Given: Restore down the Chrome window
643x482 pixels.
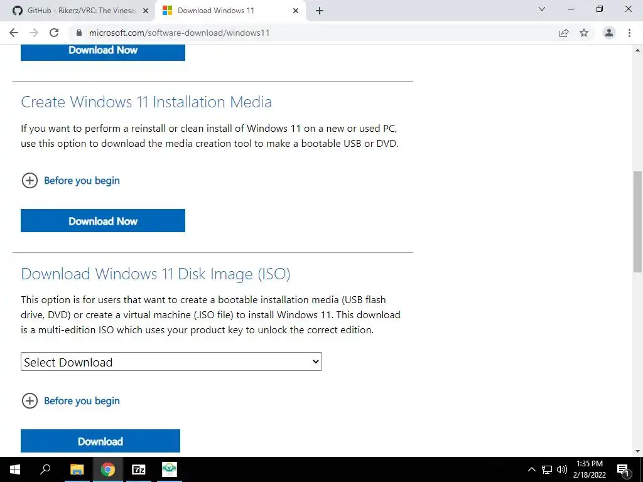Looking at the screenshot, I should tap(600, 9).
